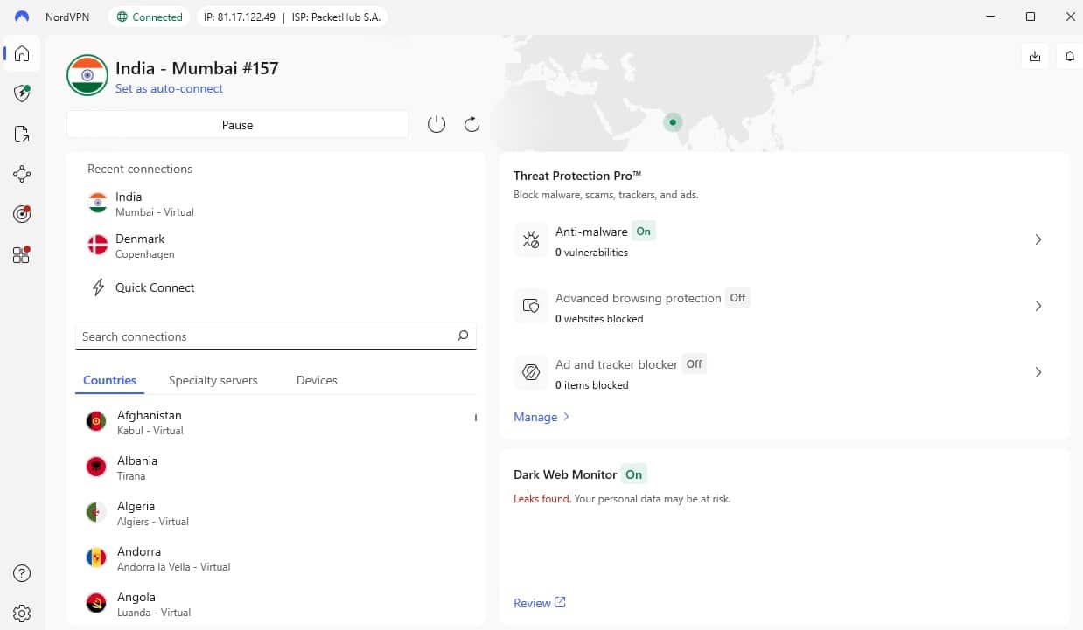Viewport: 1083px width, 630px height.
Task: Expand the Anti-malware row chevron
Action: point(1038,239)
